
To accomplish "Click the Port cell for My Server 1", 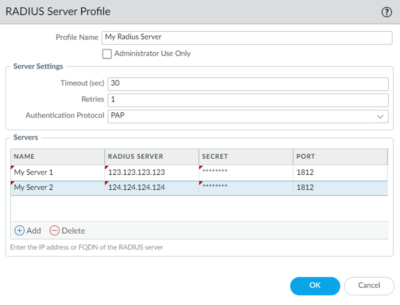I will coord(340,173).
